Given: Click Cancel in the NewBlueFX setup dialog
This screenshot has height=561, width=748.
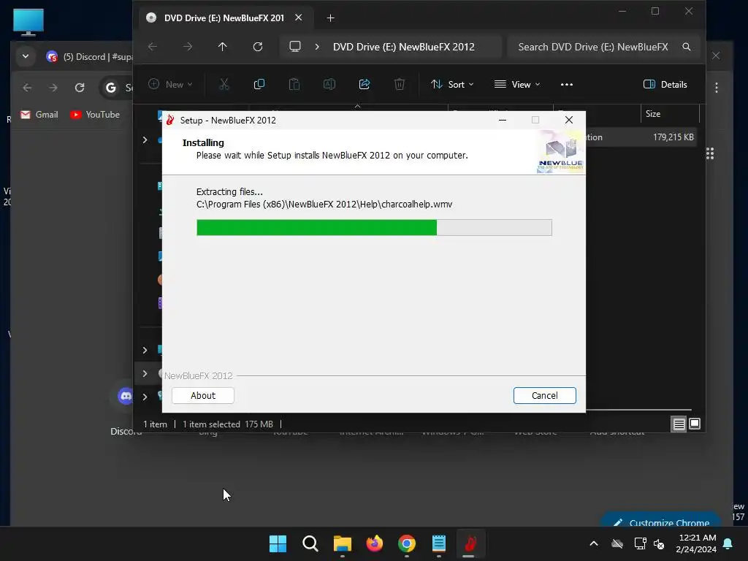Looking at the screenshot, I should (x=544, y=395).
